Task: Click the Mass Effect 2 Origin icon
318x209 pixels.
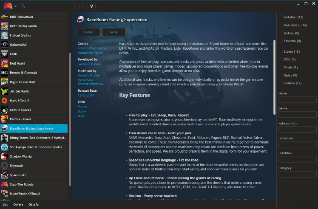Action: coord(4,101)
